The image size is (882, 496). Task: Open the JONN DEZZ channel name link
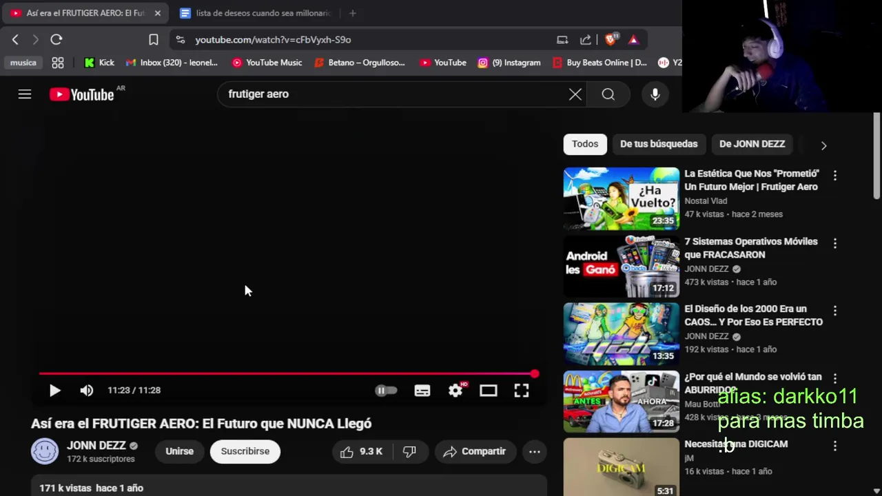point(96,446)
